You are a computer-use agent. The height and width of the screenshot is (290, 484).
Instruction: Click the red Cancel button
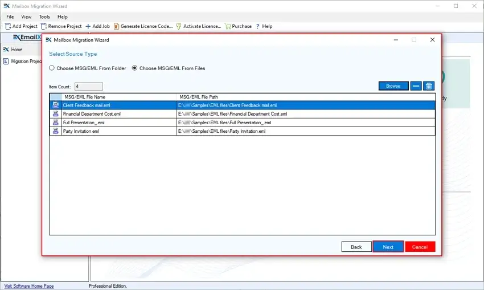420,247
